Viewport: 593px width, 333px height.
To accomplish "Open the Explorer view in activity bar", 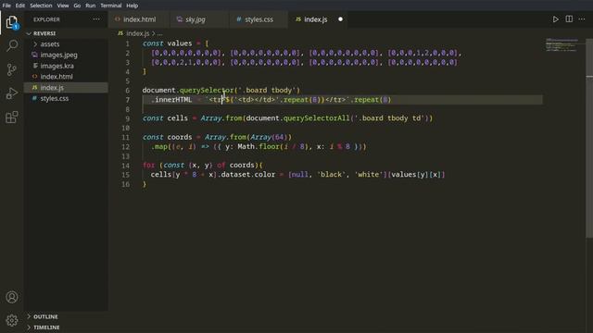I will coord(12,22).
